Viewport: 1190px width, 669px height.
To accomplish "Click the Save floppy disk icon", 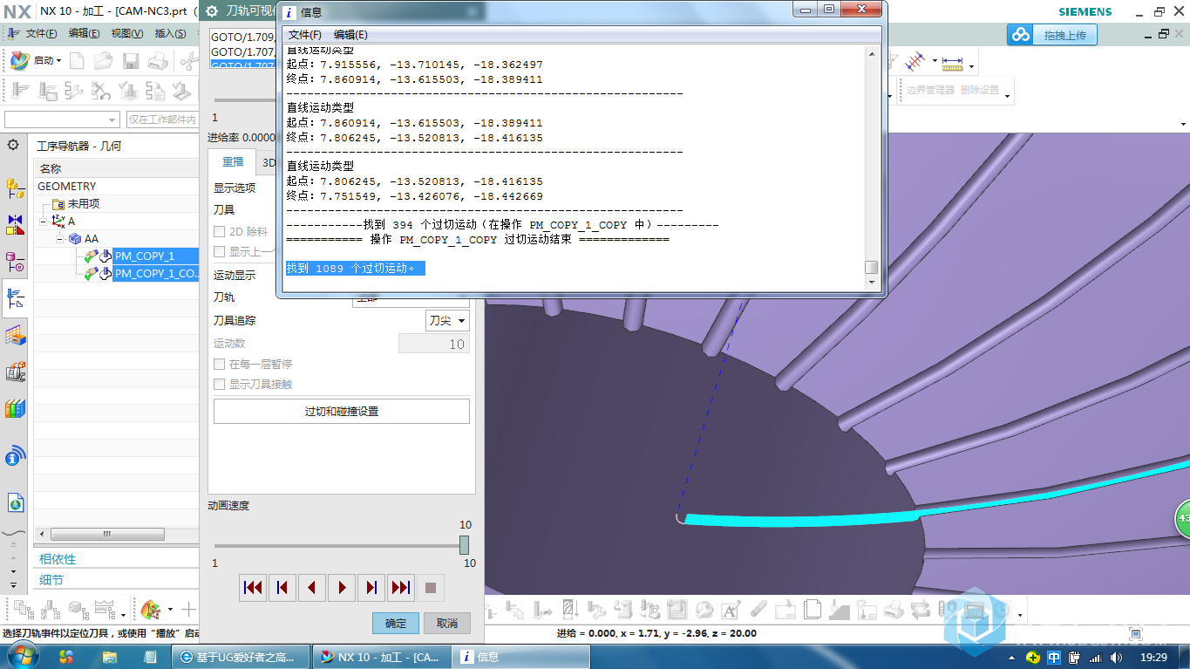I will (131, 61).
